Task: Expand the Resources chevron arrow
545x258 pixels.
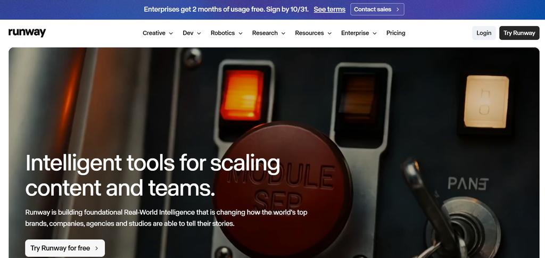Action: (x=329, y=34)
